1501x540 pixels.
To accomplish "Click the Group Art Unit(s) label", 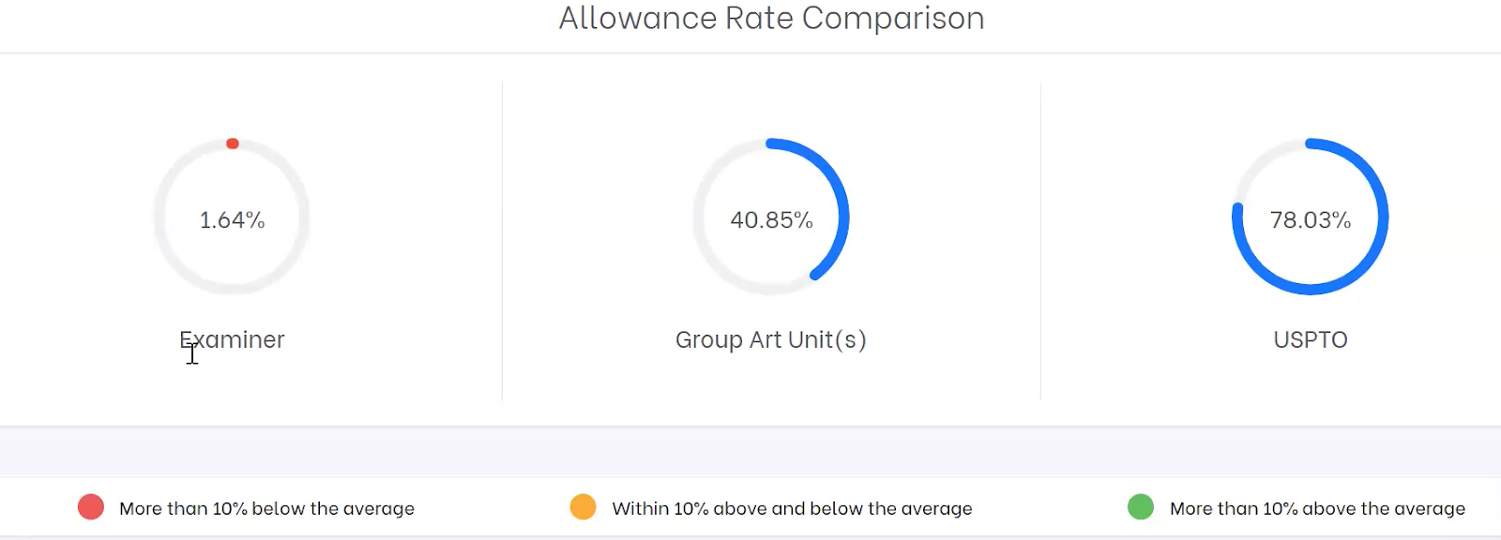I will (x=771, y=339).
